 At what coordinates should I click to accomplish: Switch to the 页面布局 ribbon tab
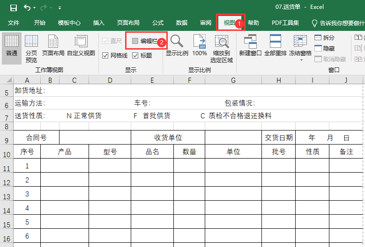coord(128,23)
